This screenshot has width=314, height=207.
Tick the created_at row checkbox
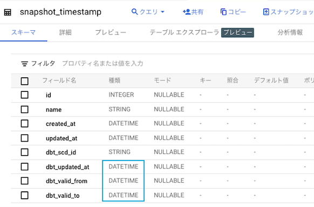click(x=24, y=124)
